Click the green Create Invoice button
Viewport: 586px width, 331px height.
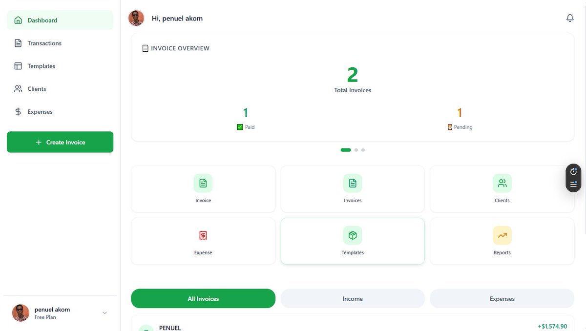click(x=60, y=142)
